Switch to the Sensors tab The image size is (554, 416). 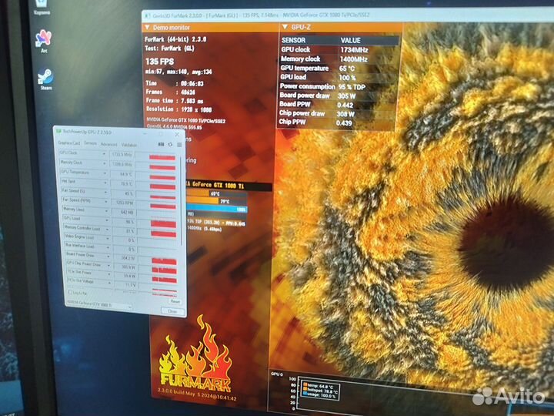[x=90, y=143]
